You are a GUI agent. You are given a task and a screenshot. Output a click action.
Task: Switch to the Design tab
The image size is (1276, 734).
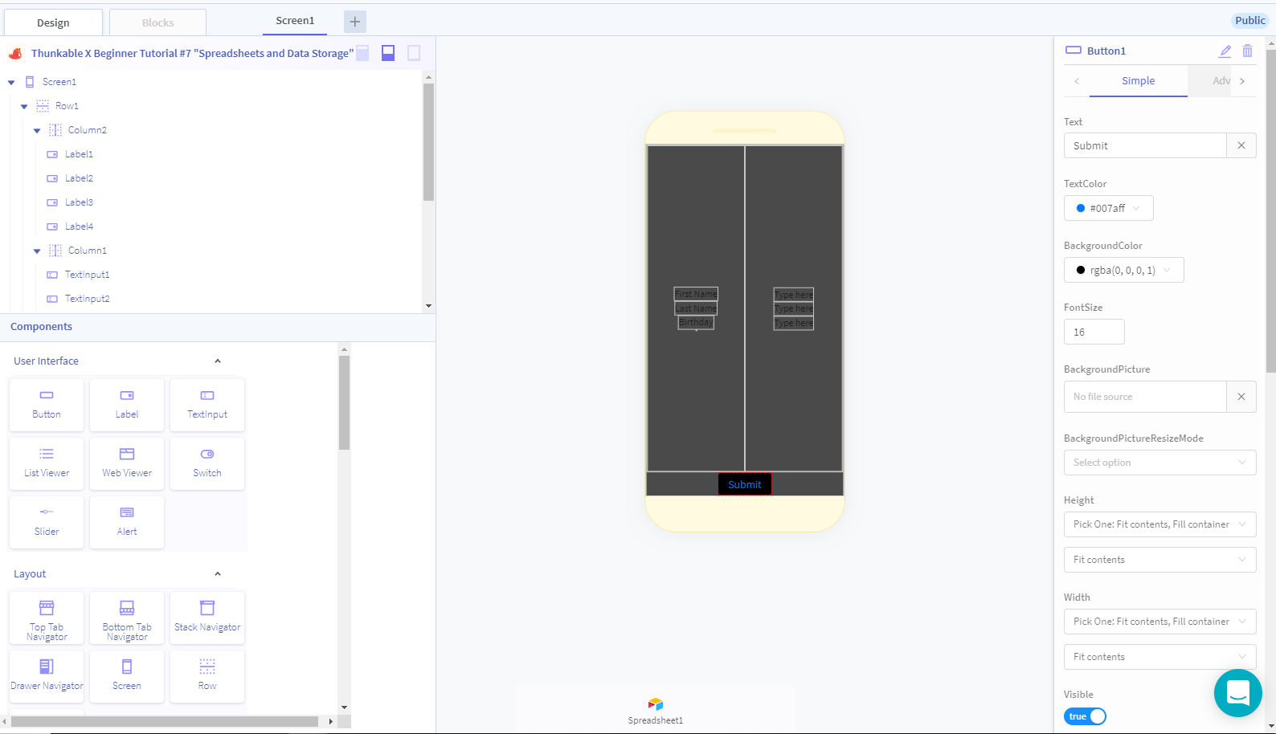tap(53, 22)
